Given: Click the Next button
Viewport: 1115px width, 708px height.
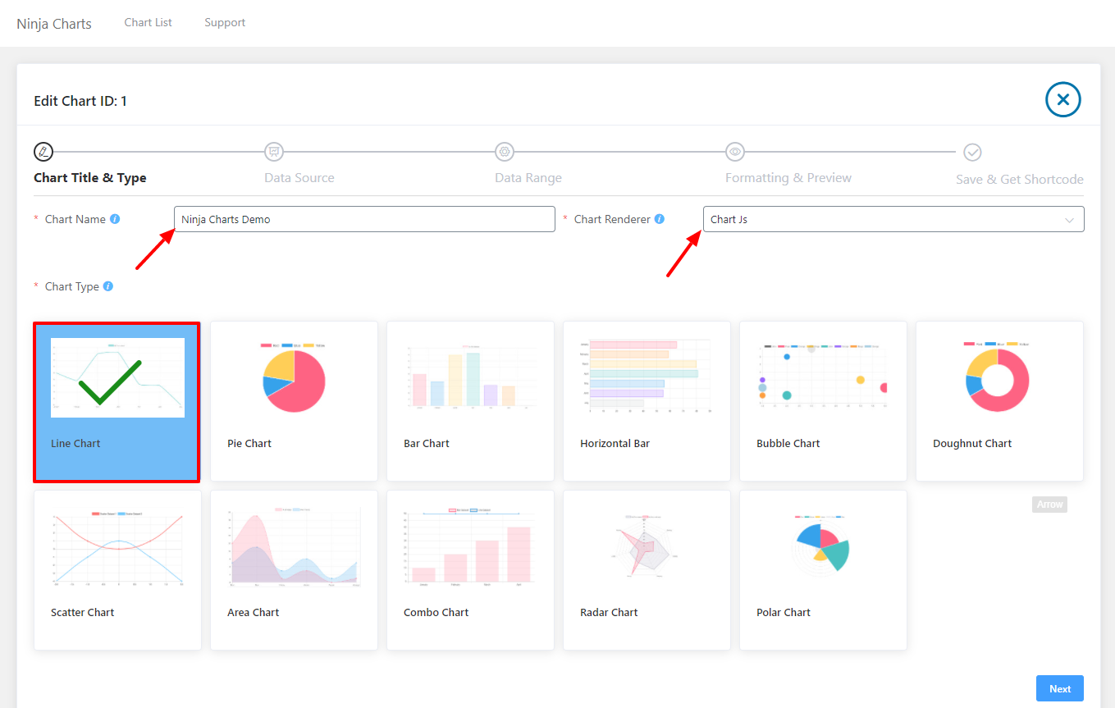Looking at the screenshot, I should pos(1059,688).
